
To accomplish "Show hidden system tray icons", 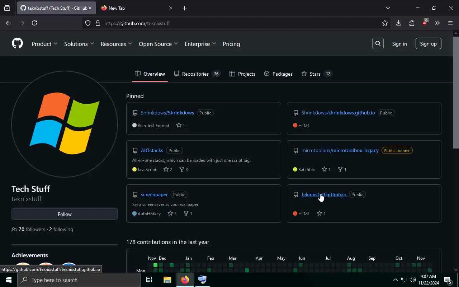I will click(395, 280).
